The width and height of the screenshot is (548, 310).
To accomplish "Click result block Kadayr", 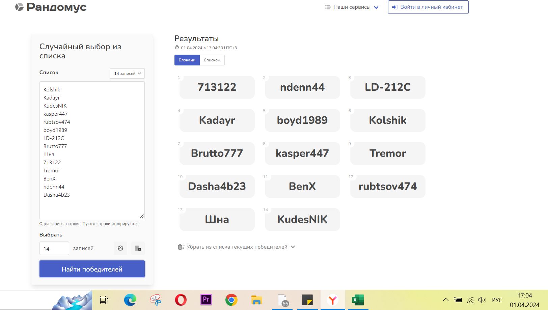I will (217, 120).
